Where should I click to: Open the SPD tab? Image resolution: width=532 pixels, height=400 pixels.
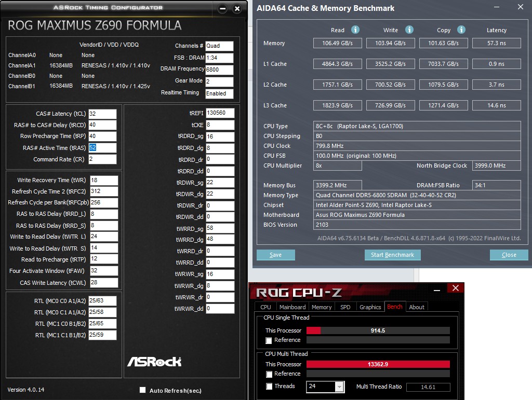click(345, 307)
